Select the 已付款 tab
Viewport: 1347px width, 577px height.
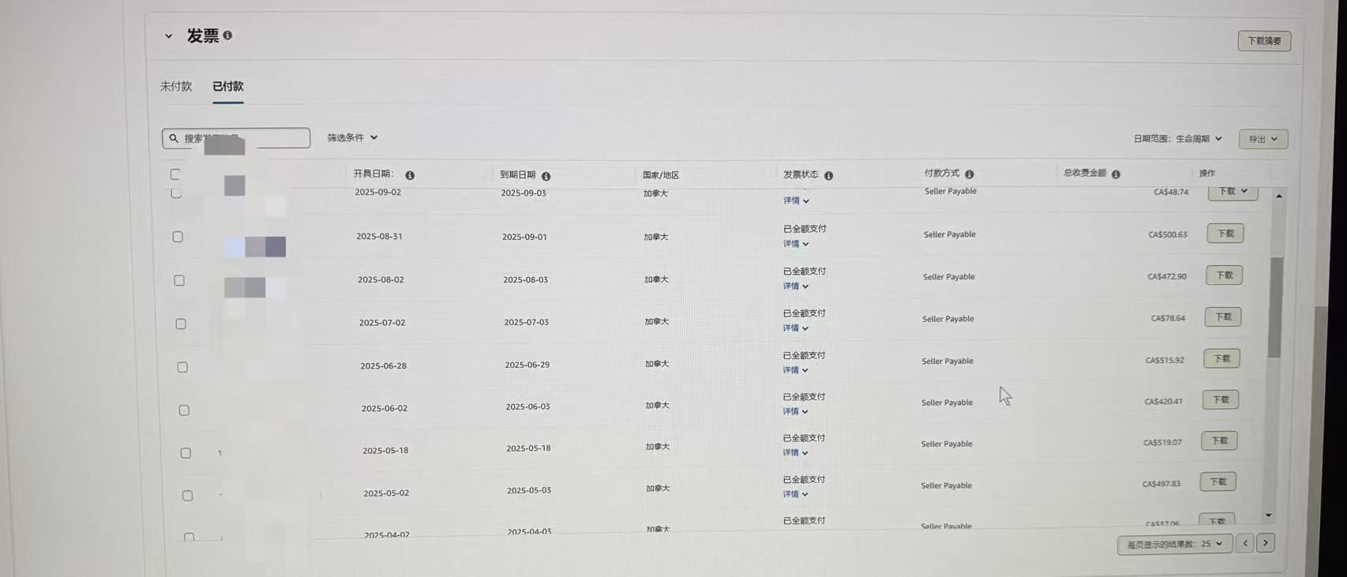[227, 87]
